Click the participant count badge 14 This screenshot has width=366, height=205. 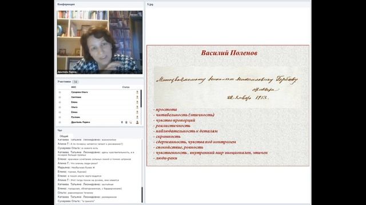(75, 82)
